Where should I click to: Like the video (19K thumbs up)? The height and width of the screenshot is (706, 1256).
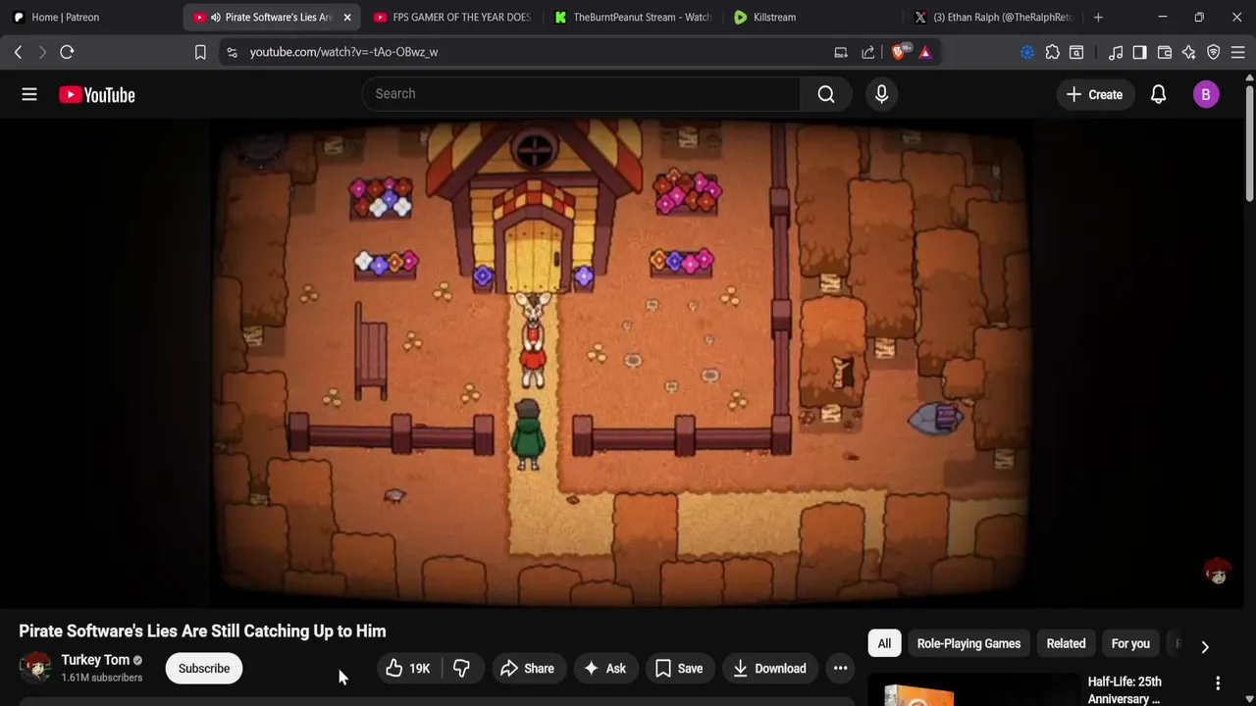pyautogui.click(x=408, y=669)
